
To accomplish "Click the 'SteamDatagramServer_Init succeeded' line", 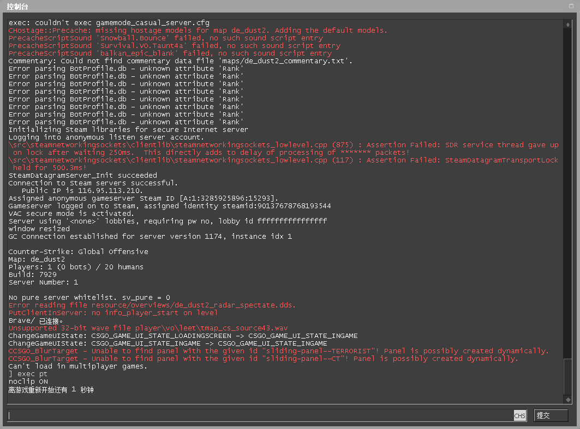I will 82,176.
